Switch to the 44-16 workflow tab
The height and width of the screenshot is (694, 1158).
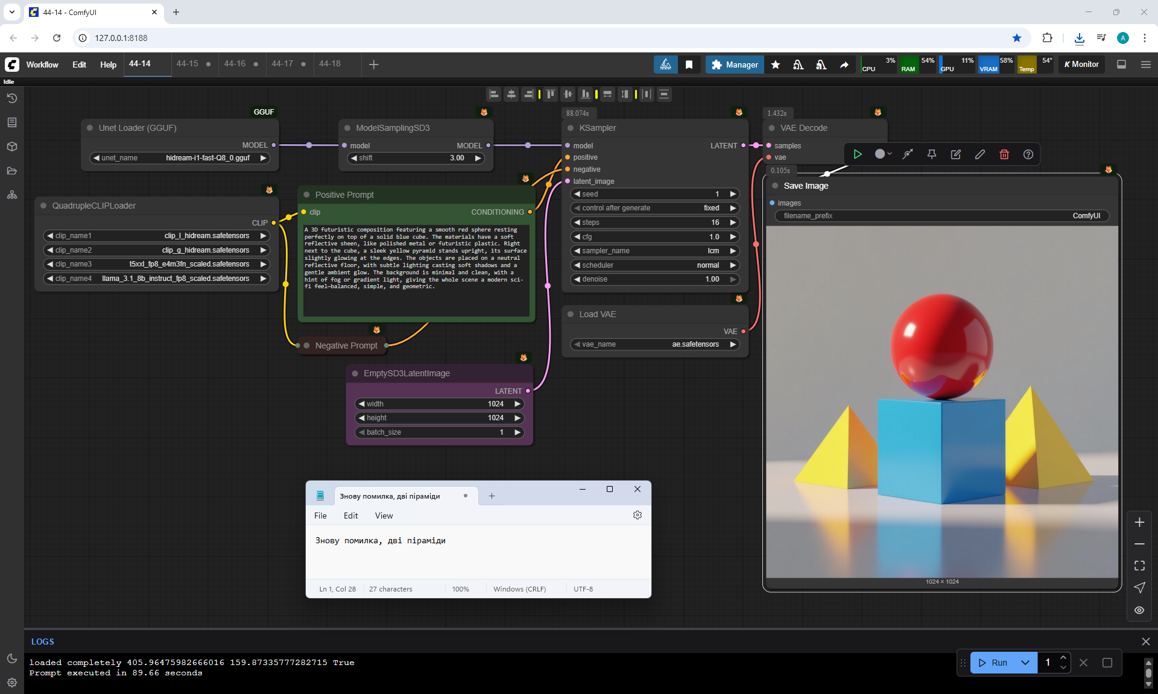[x=235, y=64]
